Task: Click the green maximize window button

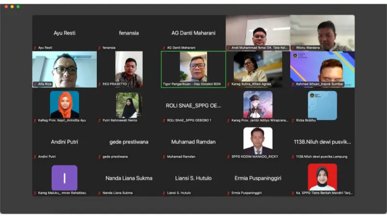Action: [18, 7]
